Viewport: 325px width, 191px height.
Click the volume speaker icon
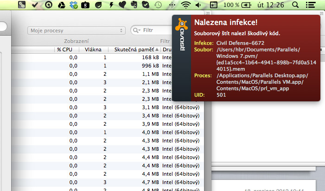pyautogui.click(x=199, y=6)
